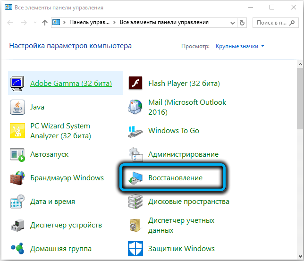Go up one level with the Up arrow
Image resolution: width=304 pixels, height=261 pixels.
(x=45, y=23)
